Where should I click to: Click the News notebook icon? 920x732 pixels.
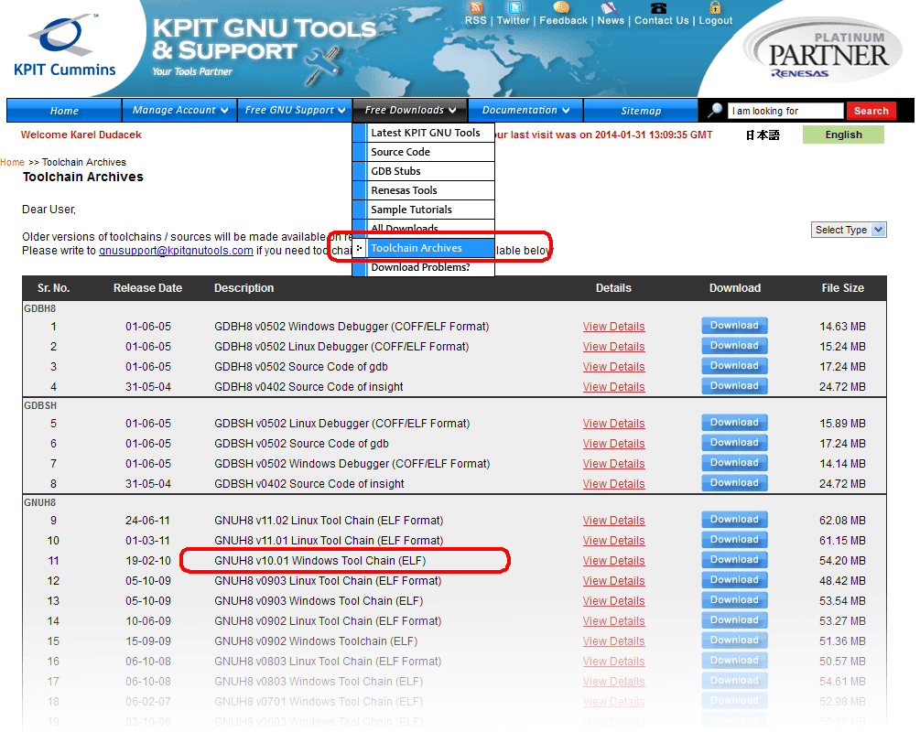[x=610, y=8]
